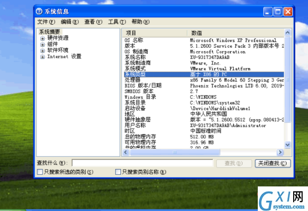Select the 地区 row
This screenshot has height=211, width=308.
coord(204,114)
